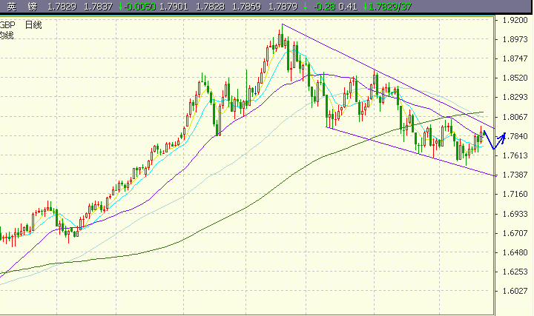Select the 1.6027 price axis label
Image resolution: width=534 pixels, height=316 pixels.
[x=515, y=291]
